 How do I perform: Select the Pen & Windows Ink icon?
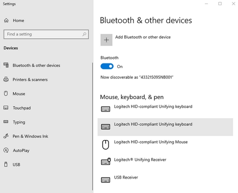click(6, 136)
